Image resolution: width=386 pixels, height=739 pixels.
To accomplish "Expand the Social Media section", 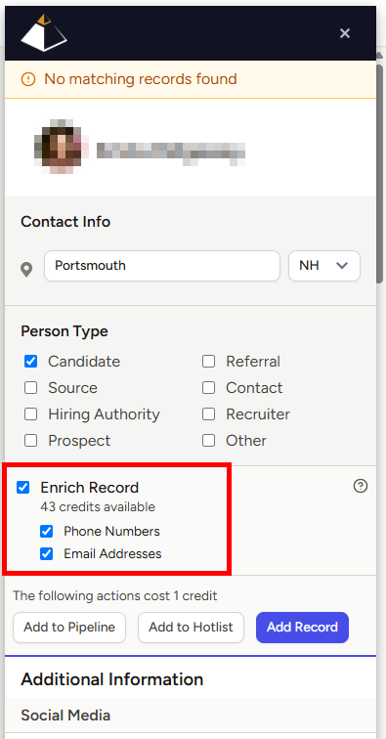I will coord(191,716).
